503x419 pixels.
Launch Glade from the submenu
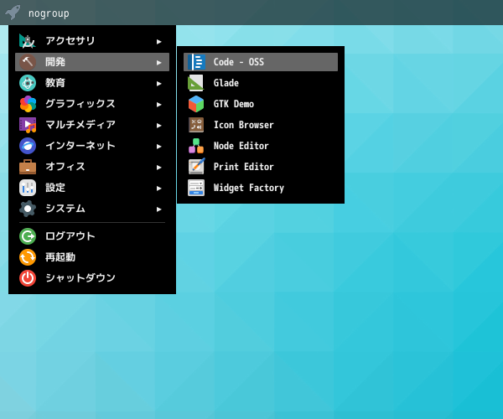coord(261,83)
